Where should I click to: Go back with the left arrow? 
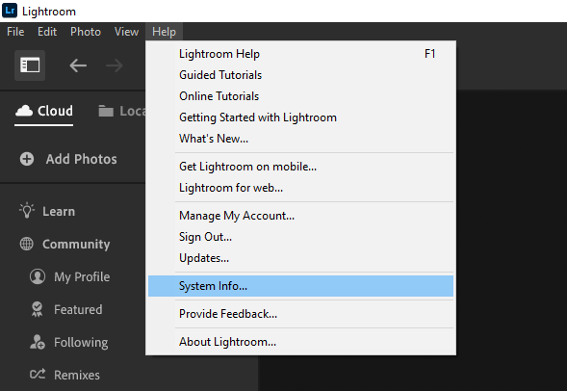[x=78, y=65]
